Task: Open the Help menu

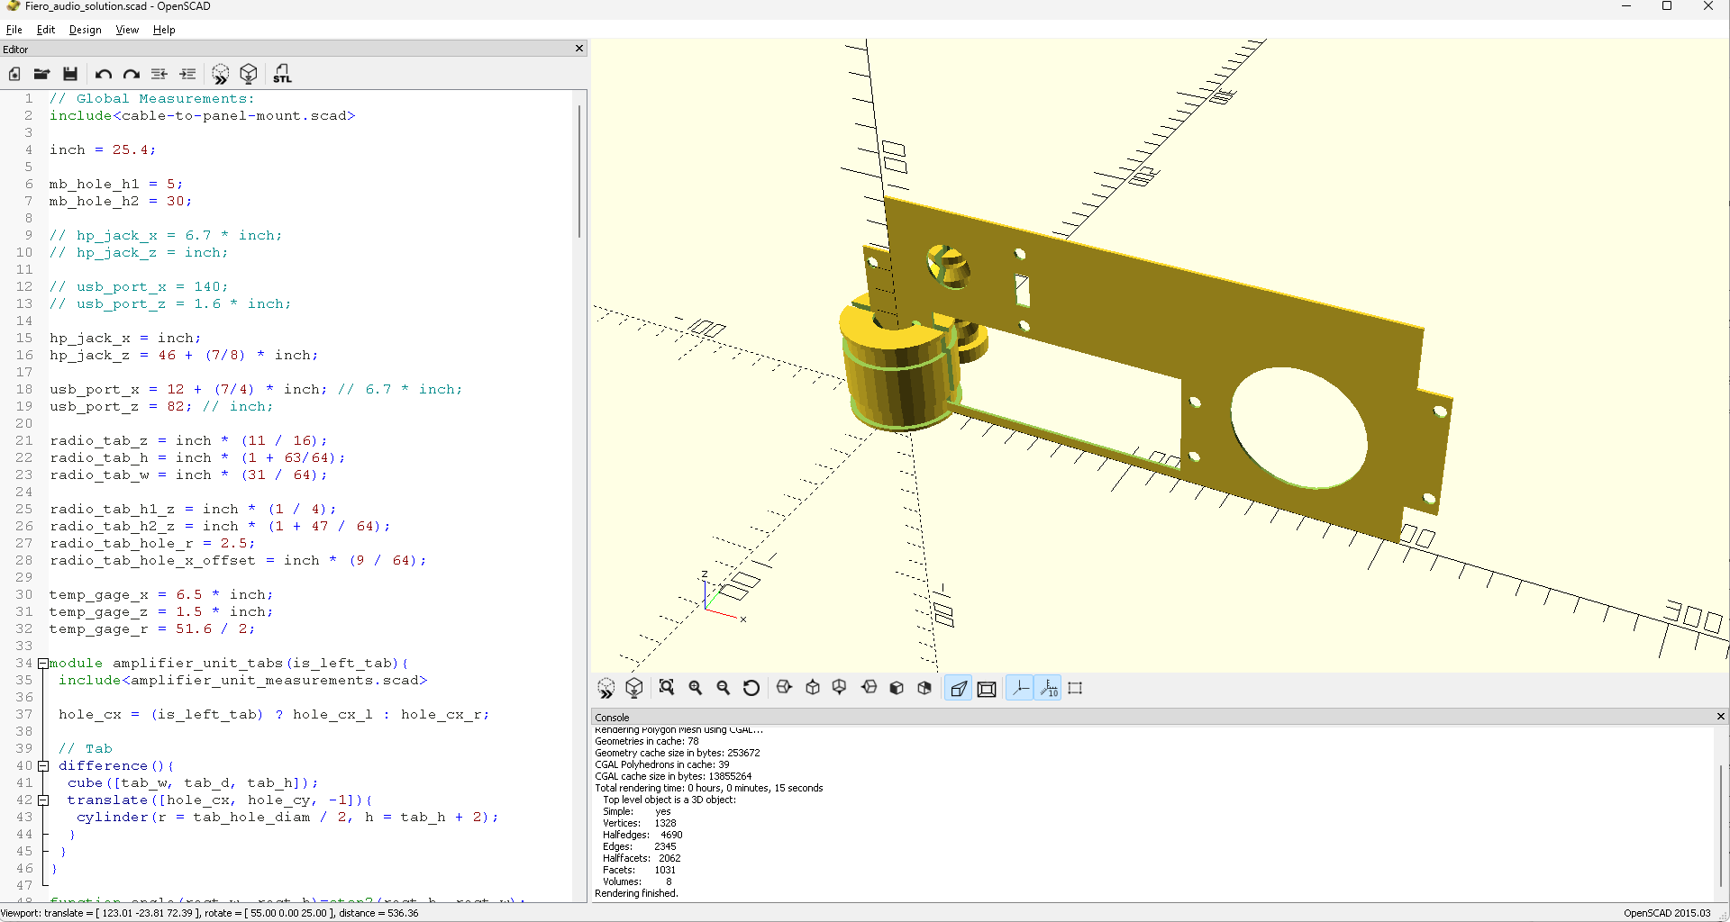Action: pos(164,30)
